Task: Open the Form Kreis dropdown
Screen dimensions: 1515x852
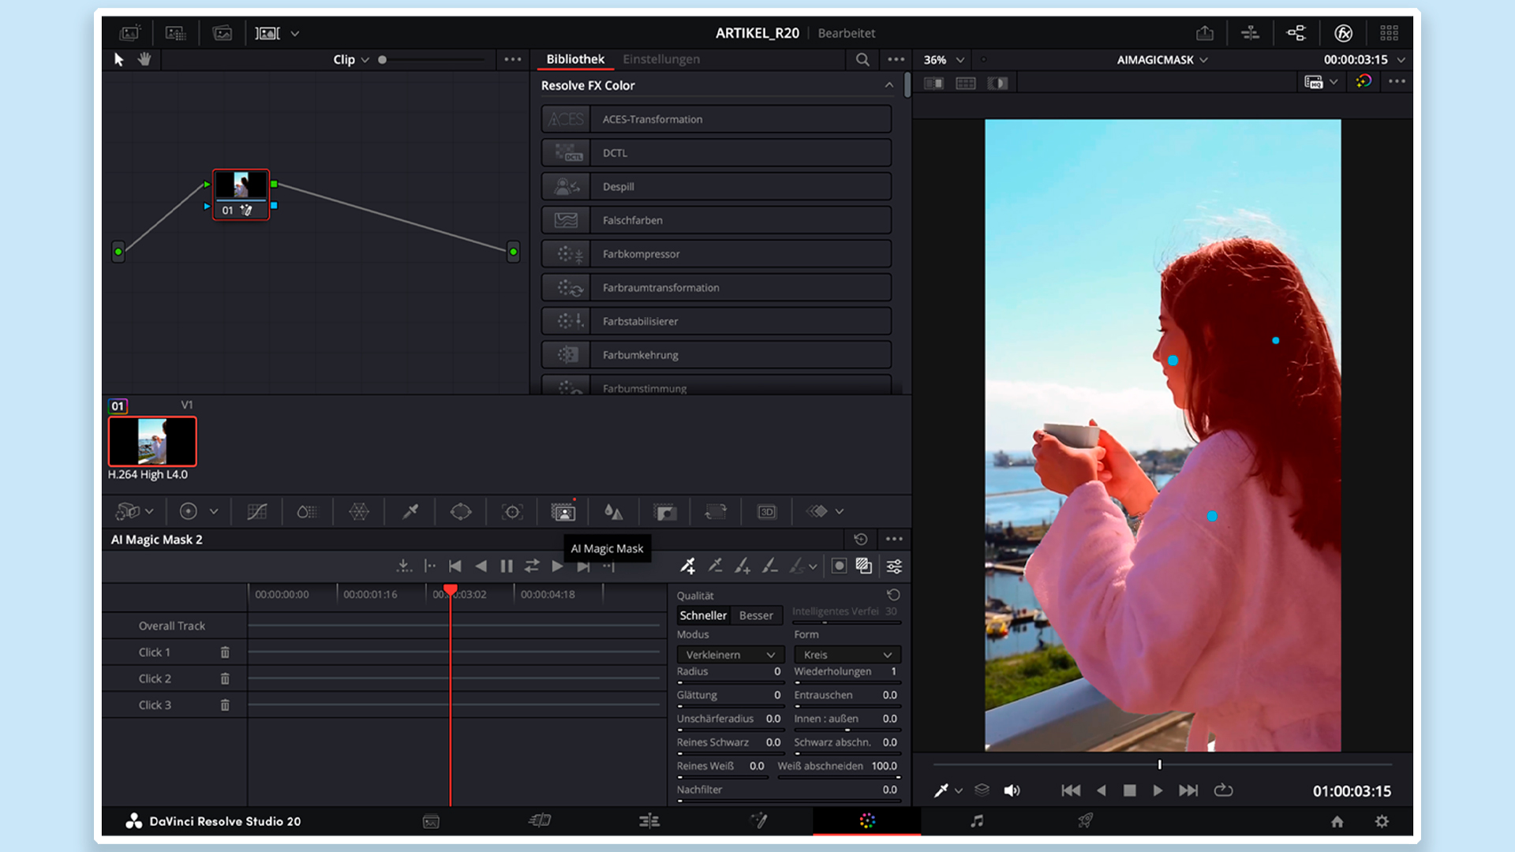Action: pos(847,655)
